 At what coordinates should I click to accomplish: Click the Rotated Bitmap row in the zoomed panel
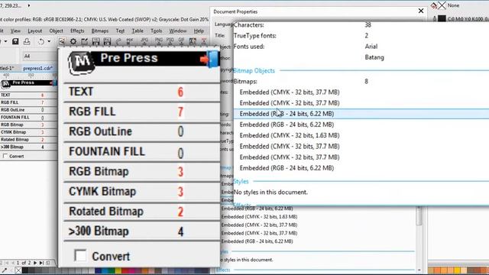(141, 212)
